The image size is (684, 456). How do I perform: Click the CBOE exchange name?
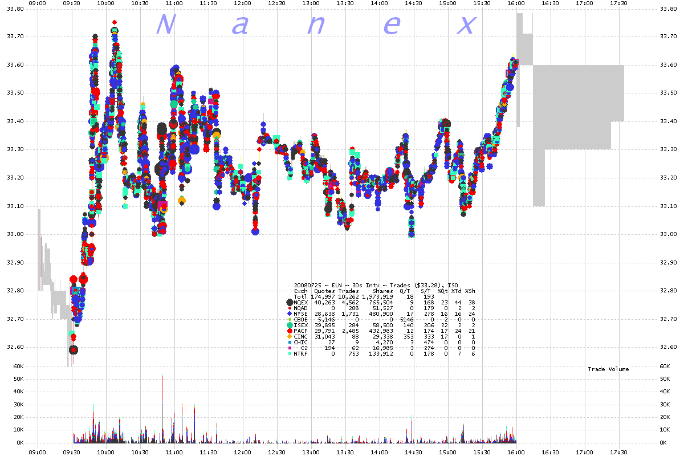[x=301, y=319]
